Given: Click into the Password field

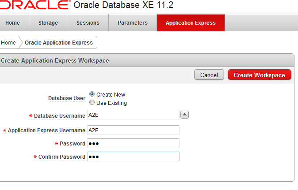Looking at the screenshot, I should (x=133, y=143).
